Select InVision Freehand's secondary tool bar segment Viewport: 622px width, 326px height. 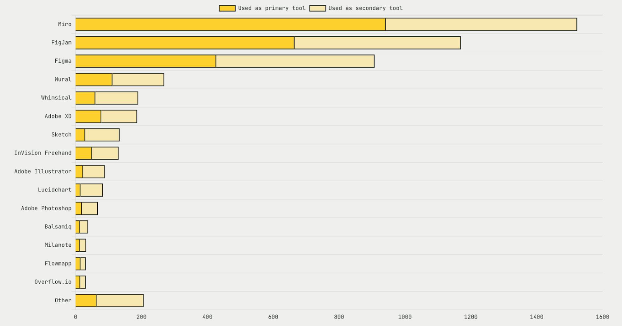point(105,153)
